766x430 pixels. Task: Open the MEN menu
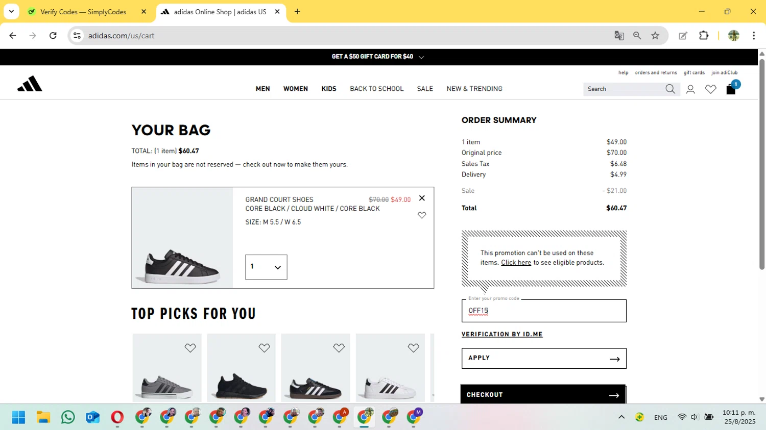coord(262,89)
